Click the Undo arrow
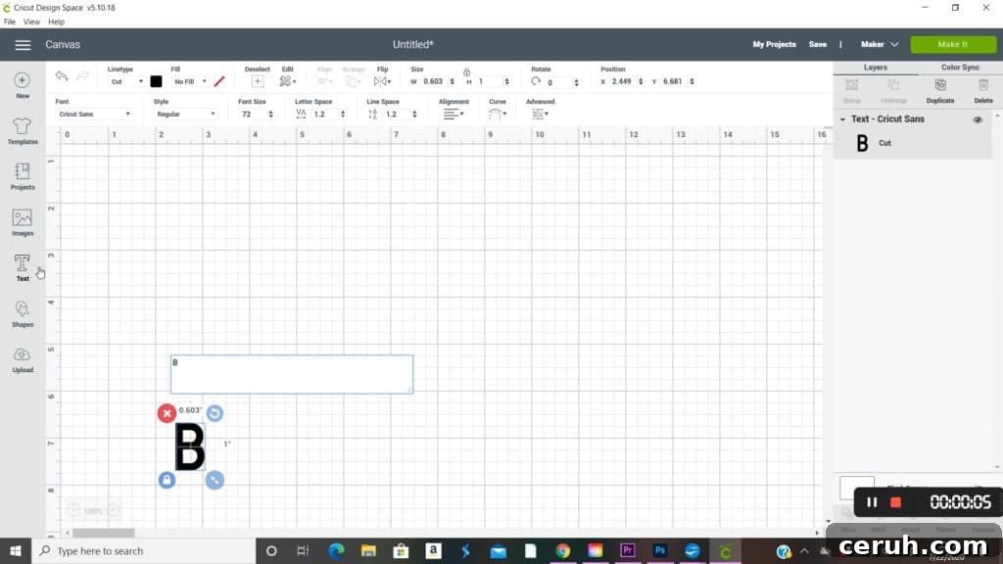1003x564 pixels. click(62, 76)
